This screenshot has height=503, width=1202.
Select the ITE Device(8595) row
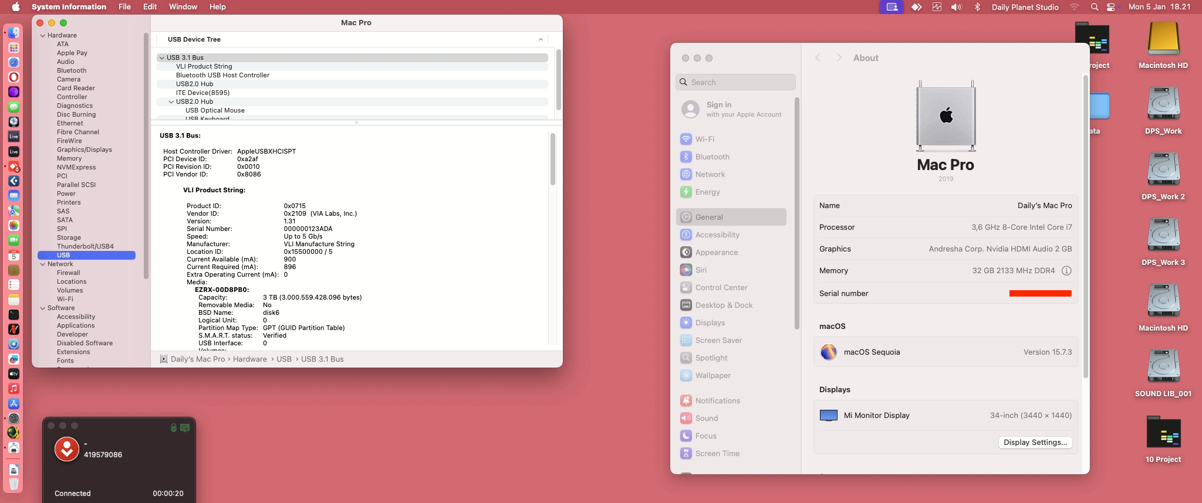point(352,93)
